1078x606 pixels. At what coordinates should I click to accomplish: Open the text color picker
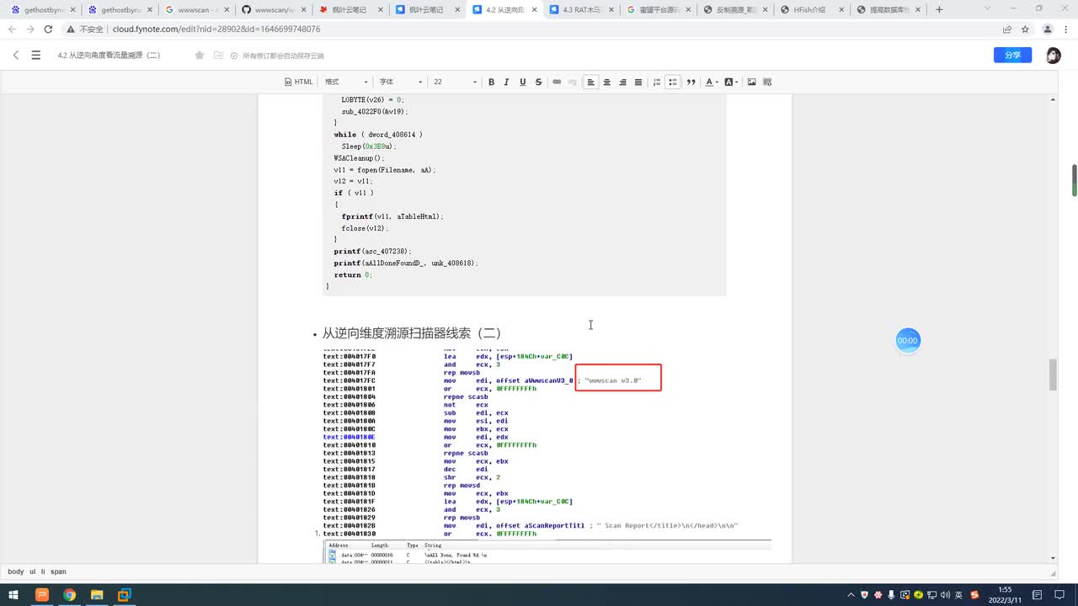712,82
